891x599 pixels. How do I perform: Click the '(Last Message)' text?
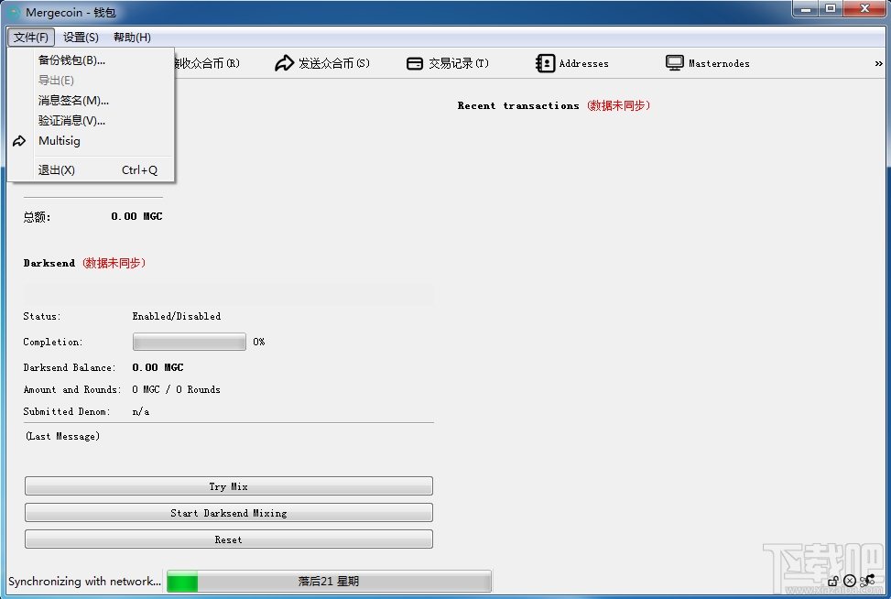[62, 437]
